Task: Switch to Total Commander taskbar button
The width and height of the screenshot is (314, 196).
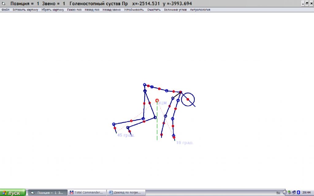Action: pos(87,193)
